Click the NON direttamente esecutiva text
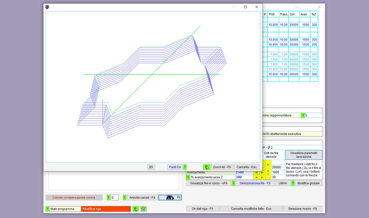Viewport: 369px width, 218px height. pyautogui.click(x=282, y=134)
